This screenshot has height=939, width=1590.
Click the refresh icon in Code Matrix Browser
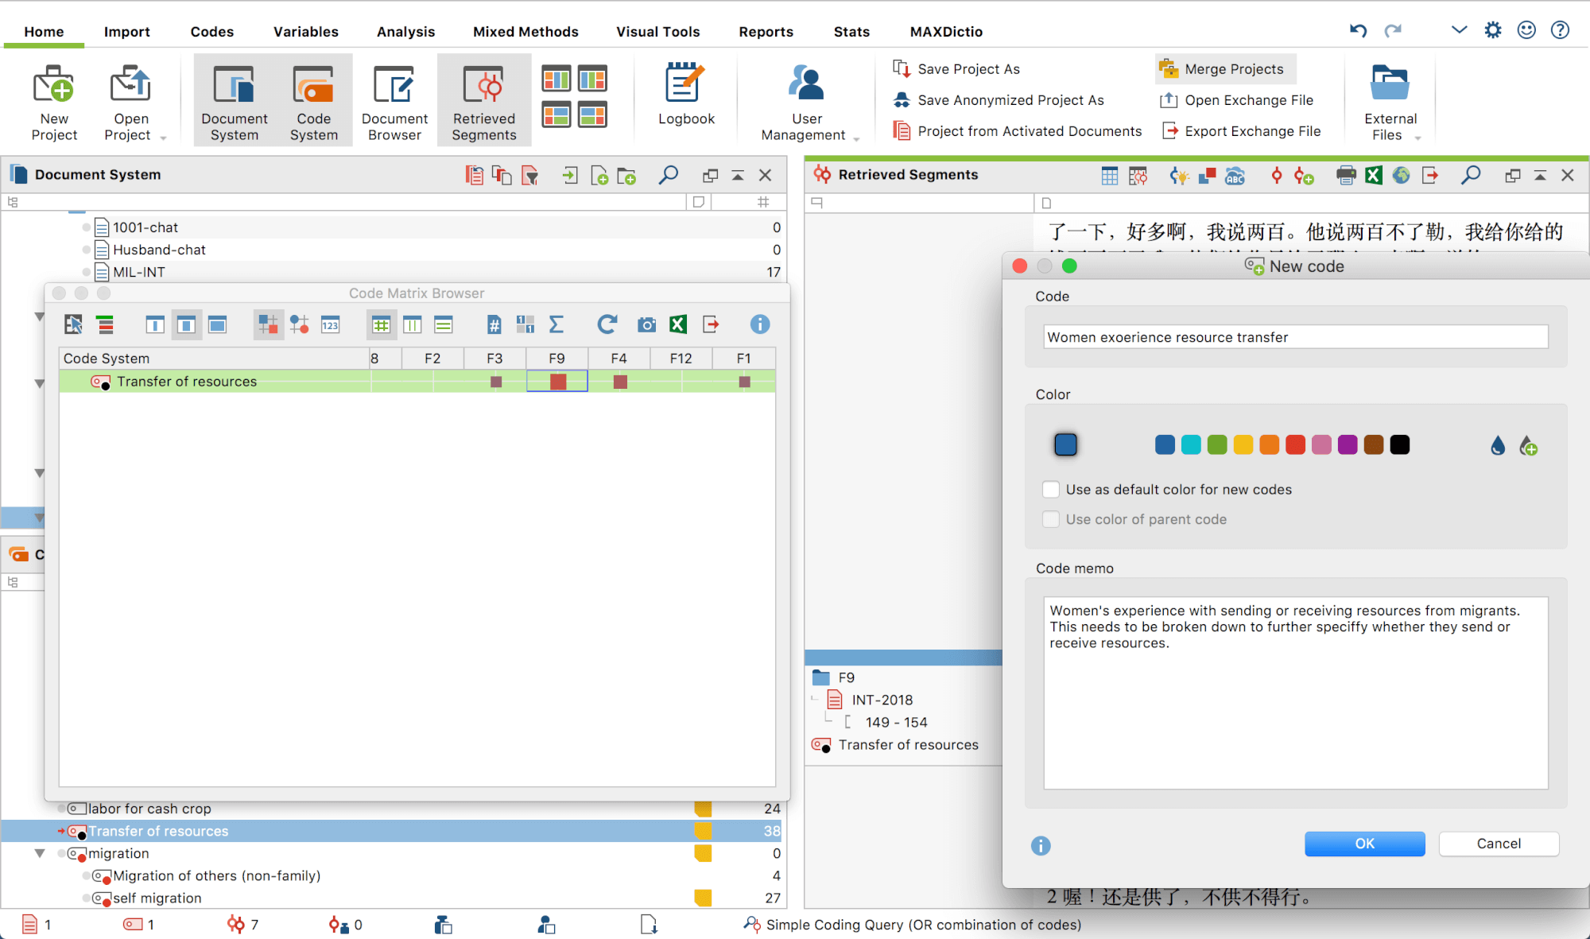click(607, 324)
